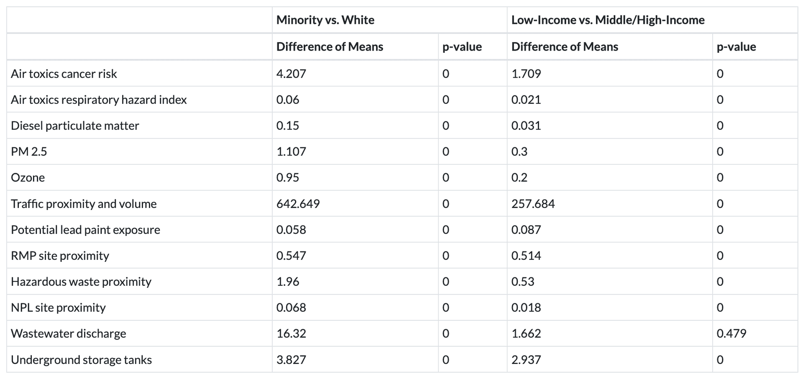Click 'Hazardous waste proximity' row label
The image size is (803, 379).
(81, 282)
